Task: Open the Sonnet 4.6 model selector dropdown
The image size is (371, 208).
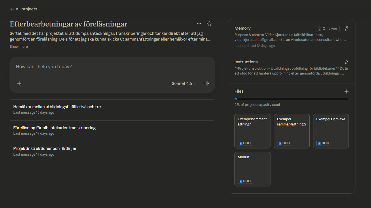Action: point(184,83)
